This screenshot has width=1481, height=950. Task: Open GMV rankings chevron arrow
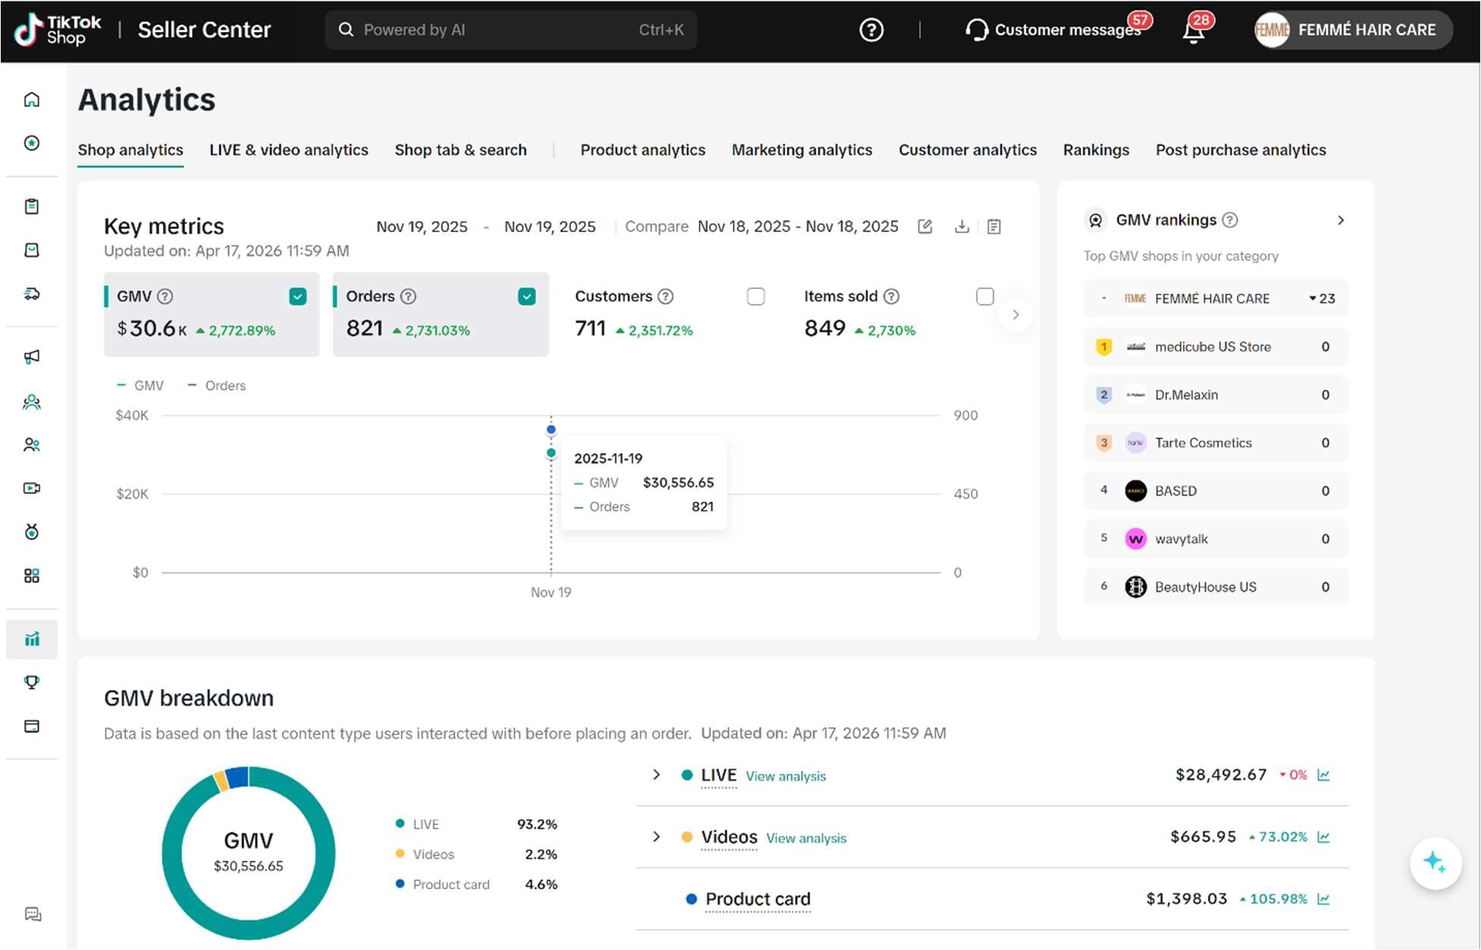(1341, 220)
